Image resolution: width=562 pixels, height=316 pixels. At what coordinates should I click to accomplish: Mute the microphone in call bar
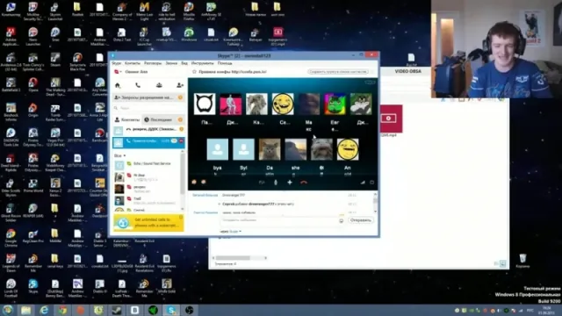click(x=276, y=183)
